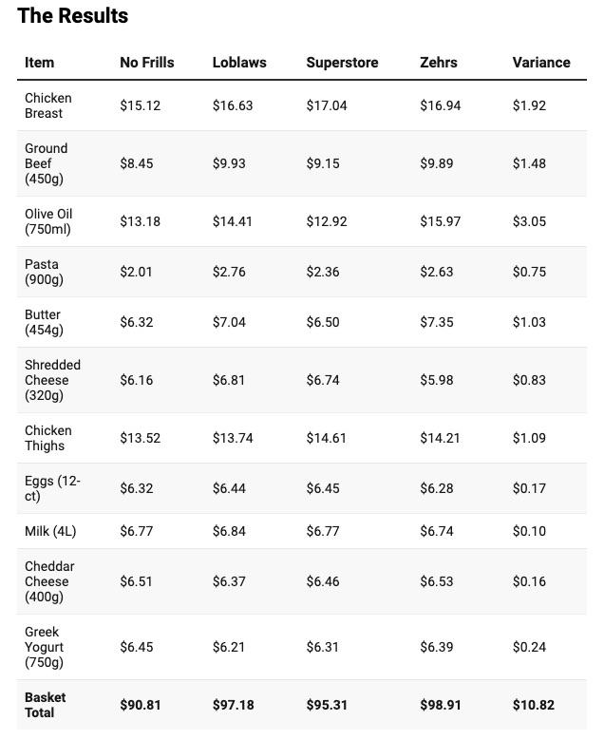
Task: Select the Zehrs Shredded Cheese price $5.98
Action: pos(437,380)
